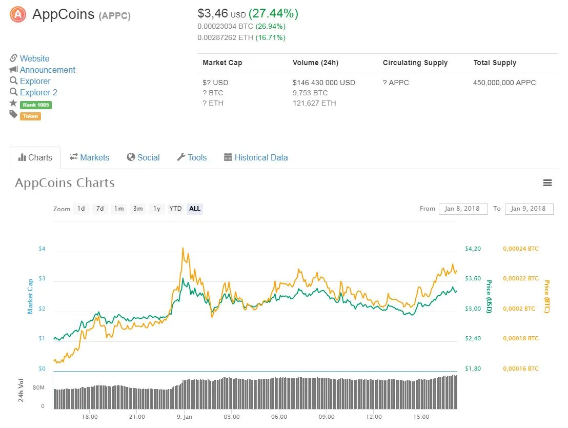Click the 27.44% change value
568x428 pixels.
(x=274, y=13)
